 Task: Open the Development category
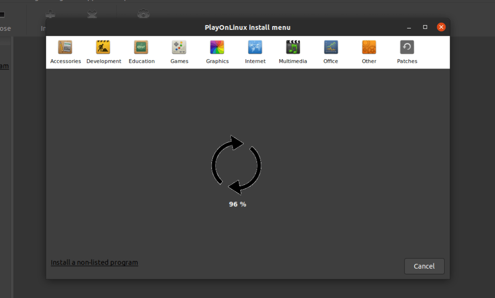[103, 52]
